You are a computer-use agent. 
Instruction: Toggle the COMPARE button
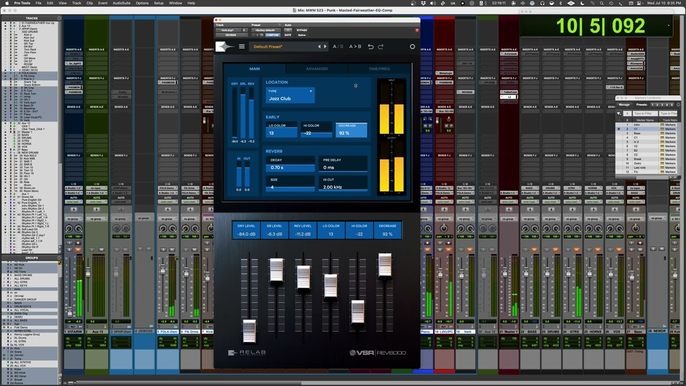pyautogui.click(x=272, y=35)
